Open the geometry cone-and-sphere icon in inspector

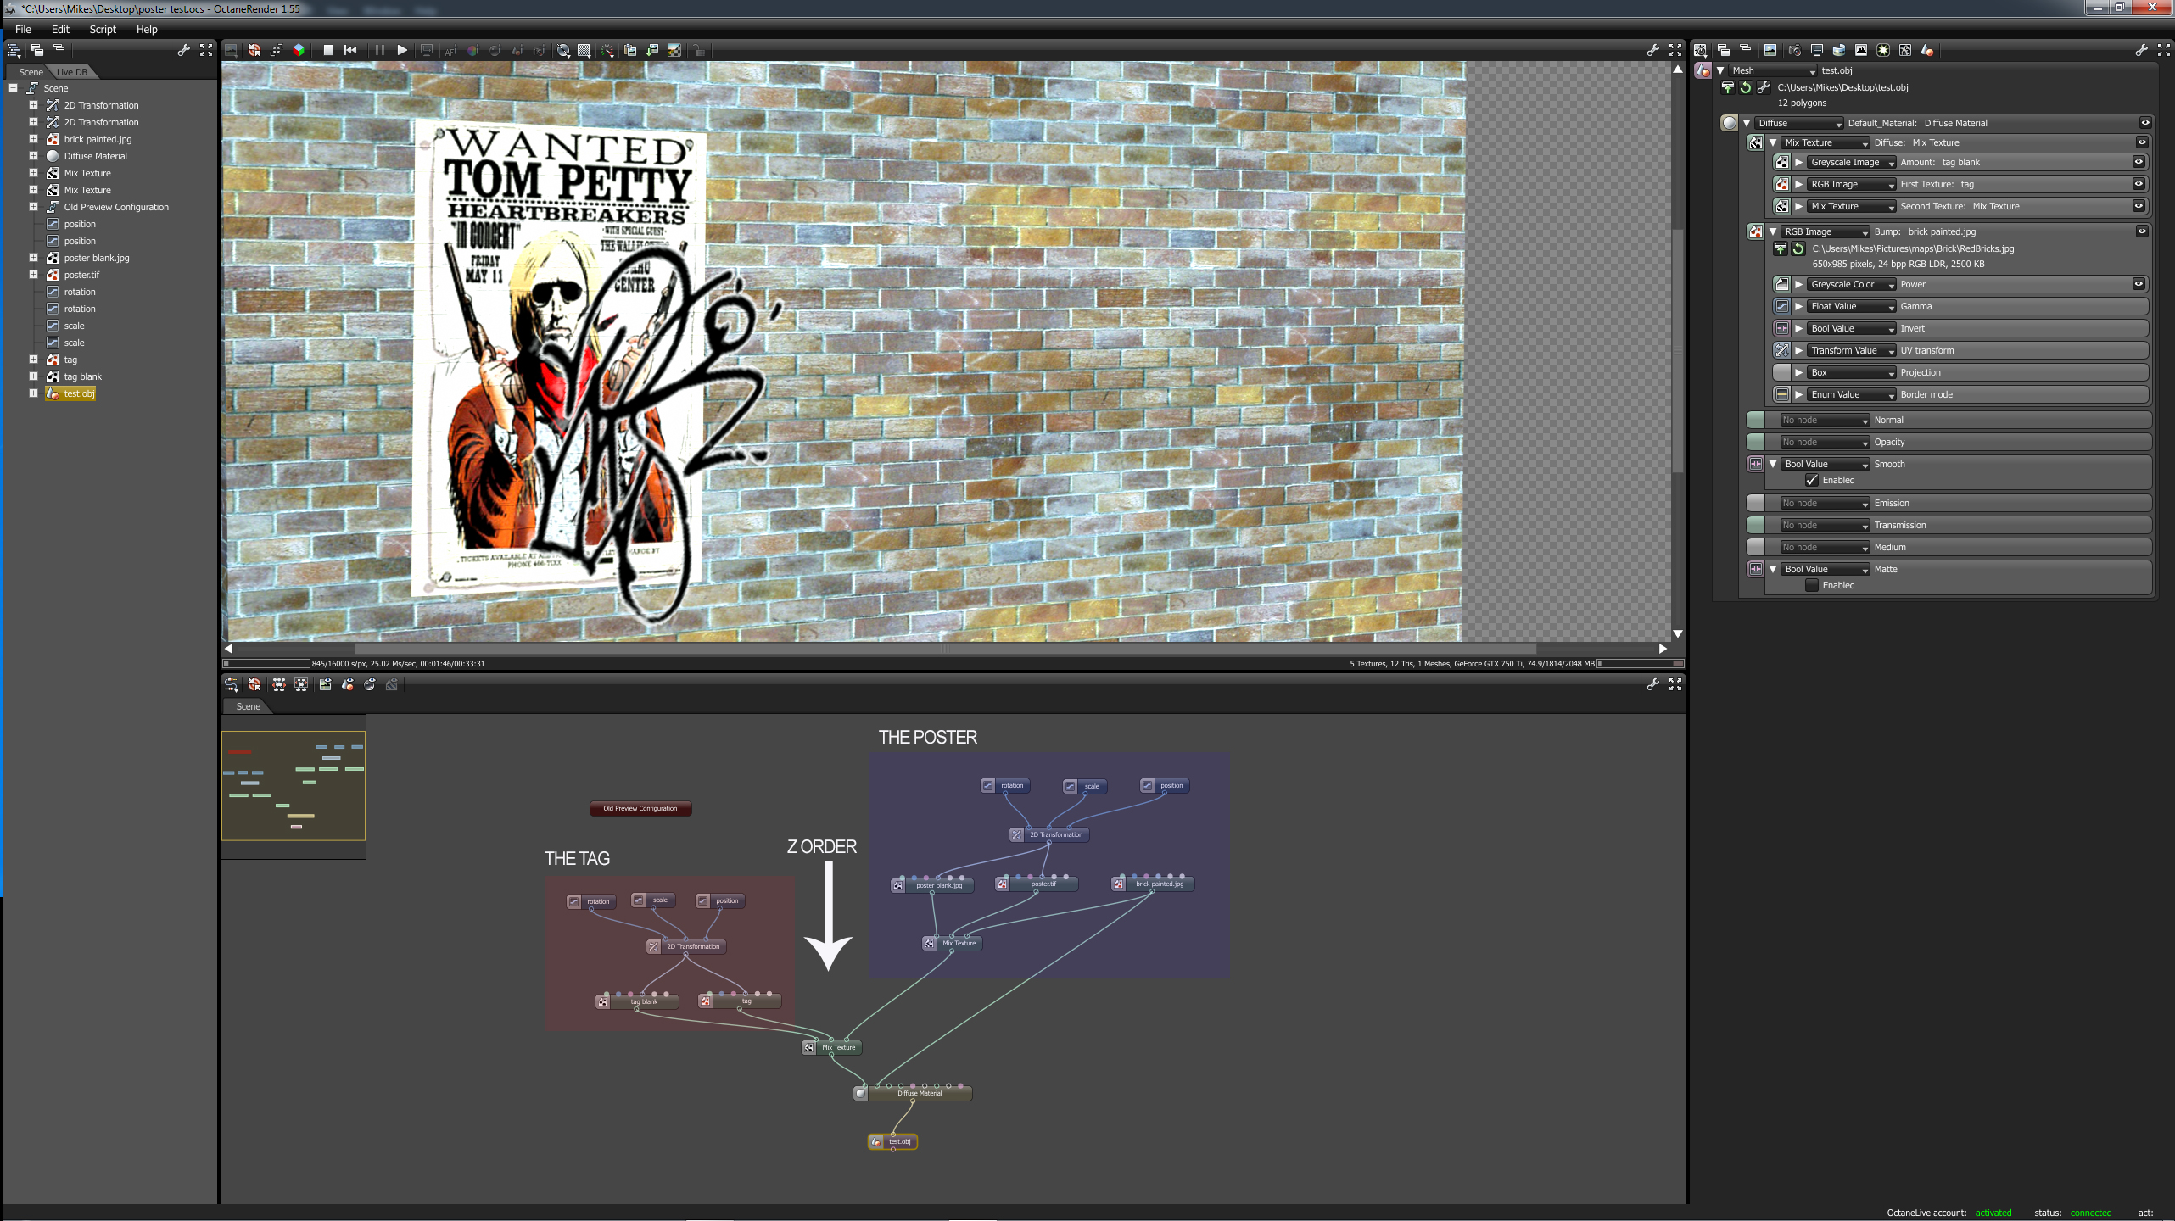1927,50
